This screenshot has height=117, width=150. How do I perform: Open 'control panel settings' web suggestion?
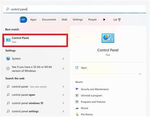tap(35, 111)
